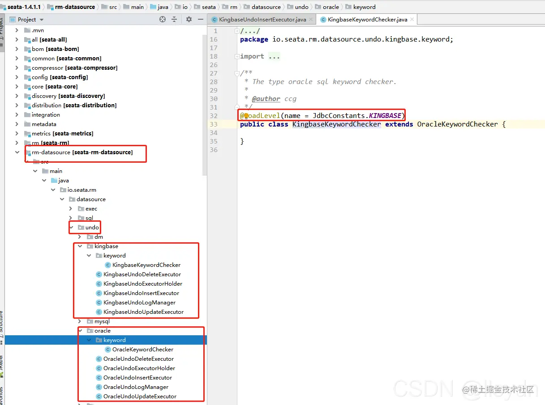Open OracleUndoExecutorHolder class
Screen dimensions: 545x405
pyautogui.click(x=139, y=368)
